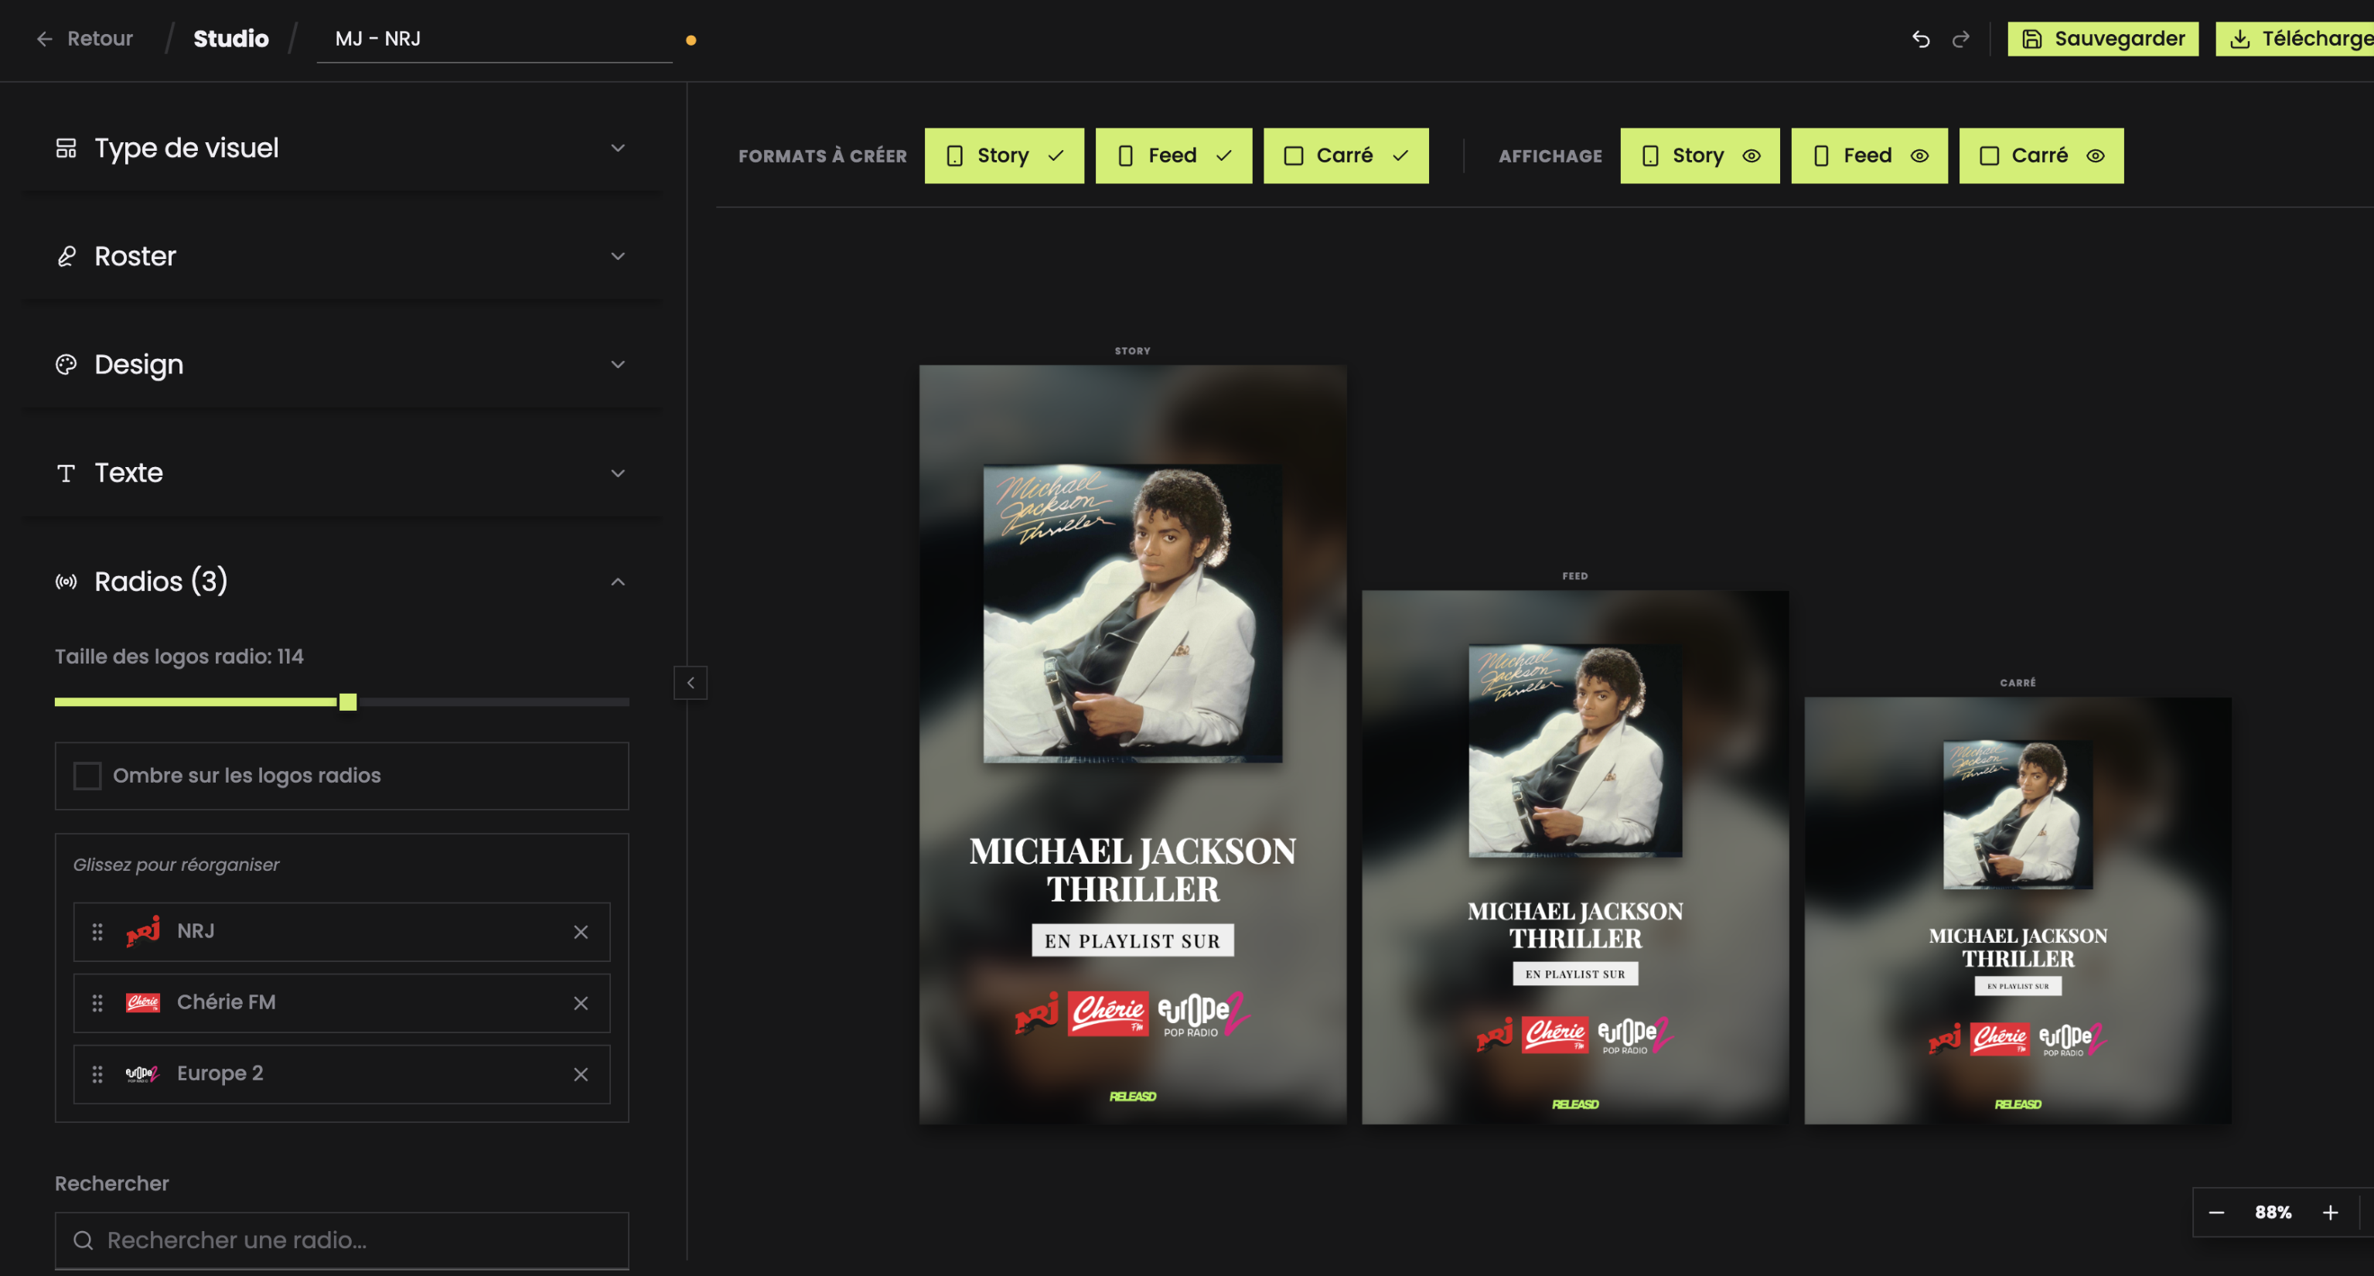Click the Roster microphone icon

[x=67, y=256]
